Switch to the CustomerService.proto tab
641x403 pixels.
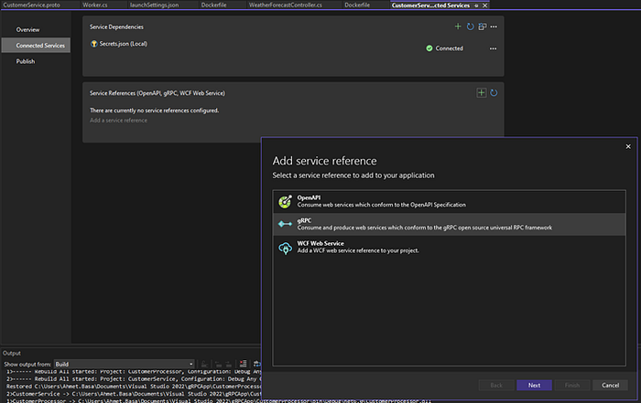click(x=32, y=5)
